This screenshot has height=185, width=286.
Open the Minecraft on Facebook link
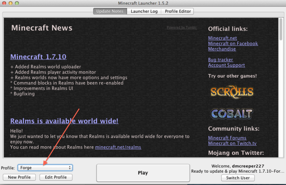(233, 44)
